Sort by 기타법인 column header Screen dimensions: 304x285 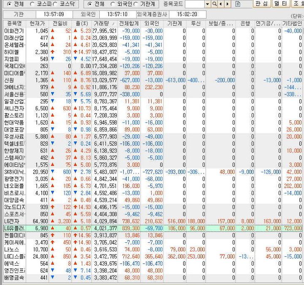pyautogui.click(x=292, y=24)
